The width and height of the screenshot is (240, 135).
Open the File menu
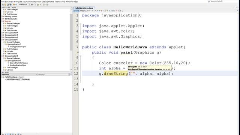(3, 1)
